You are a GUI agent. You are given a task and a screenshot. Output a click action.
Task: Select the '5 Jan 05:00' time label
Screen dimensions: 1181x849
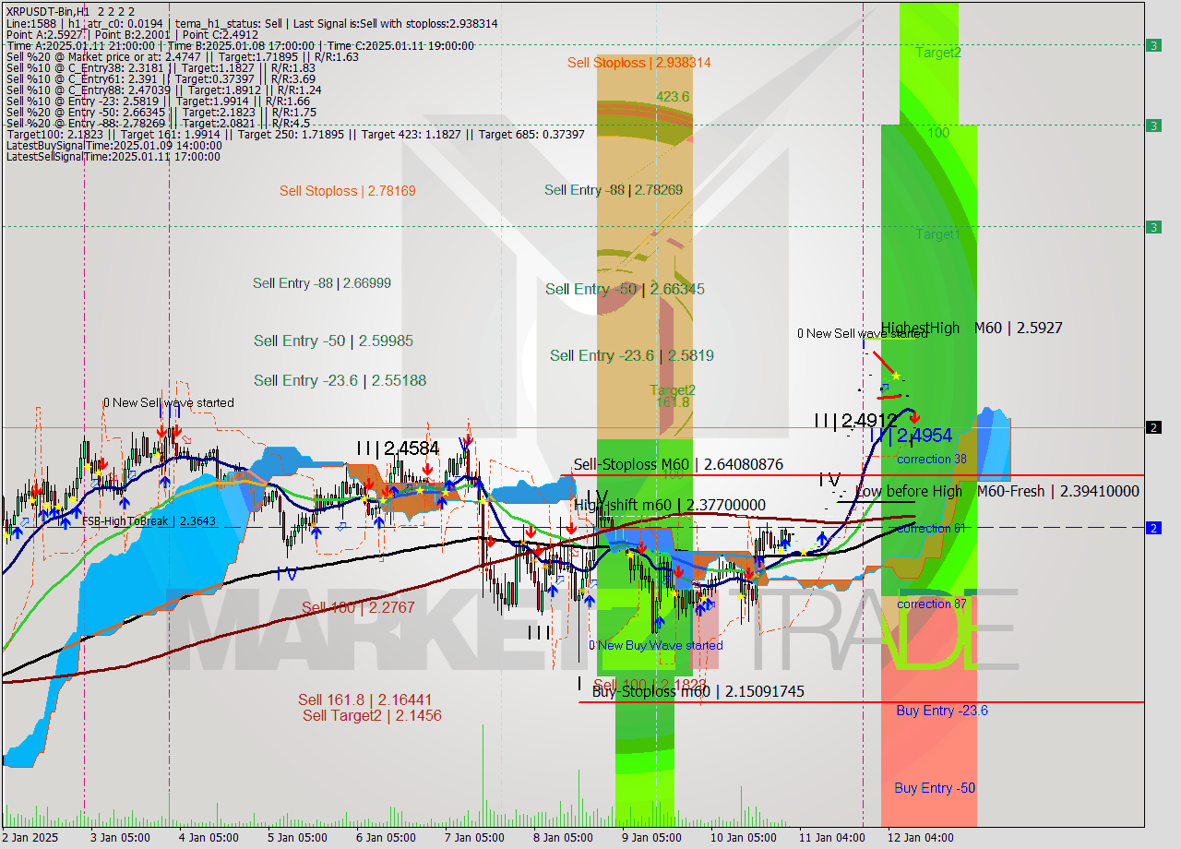[x=297, y=838]
